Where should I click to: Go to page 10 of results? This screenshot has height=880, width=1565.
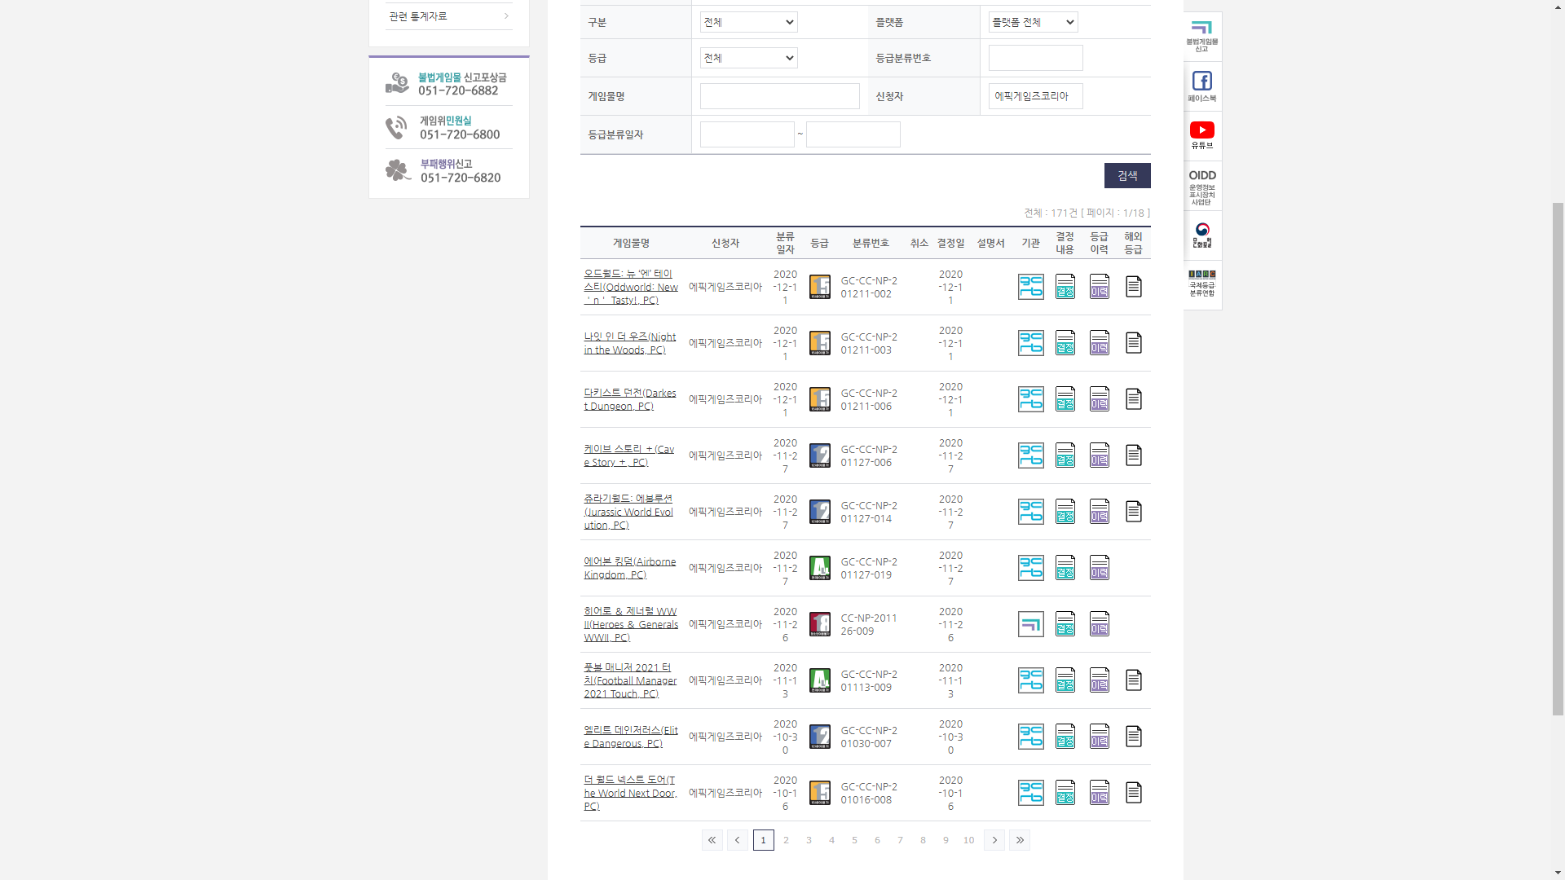click(968, 840)
